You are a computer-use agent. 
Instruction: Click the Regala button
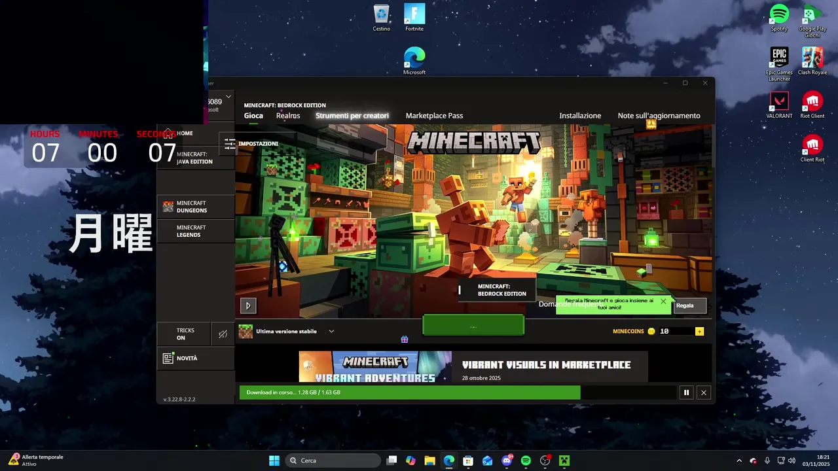click(x=689, y=305)
